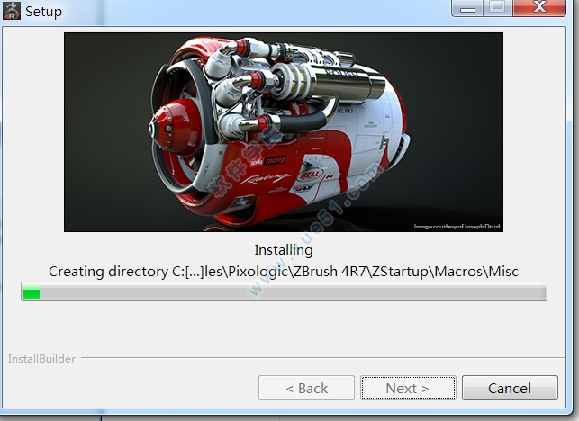Click the Setup installer icon in title bar
Image resolution: width=579 pixels, height=421 pixels.
(12, 11)
